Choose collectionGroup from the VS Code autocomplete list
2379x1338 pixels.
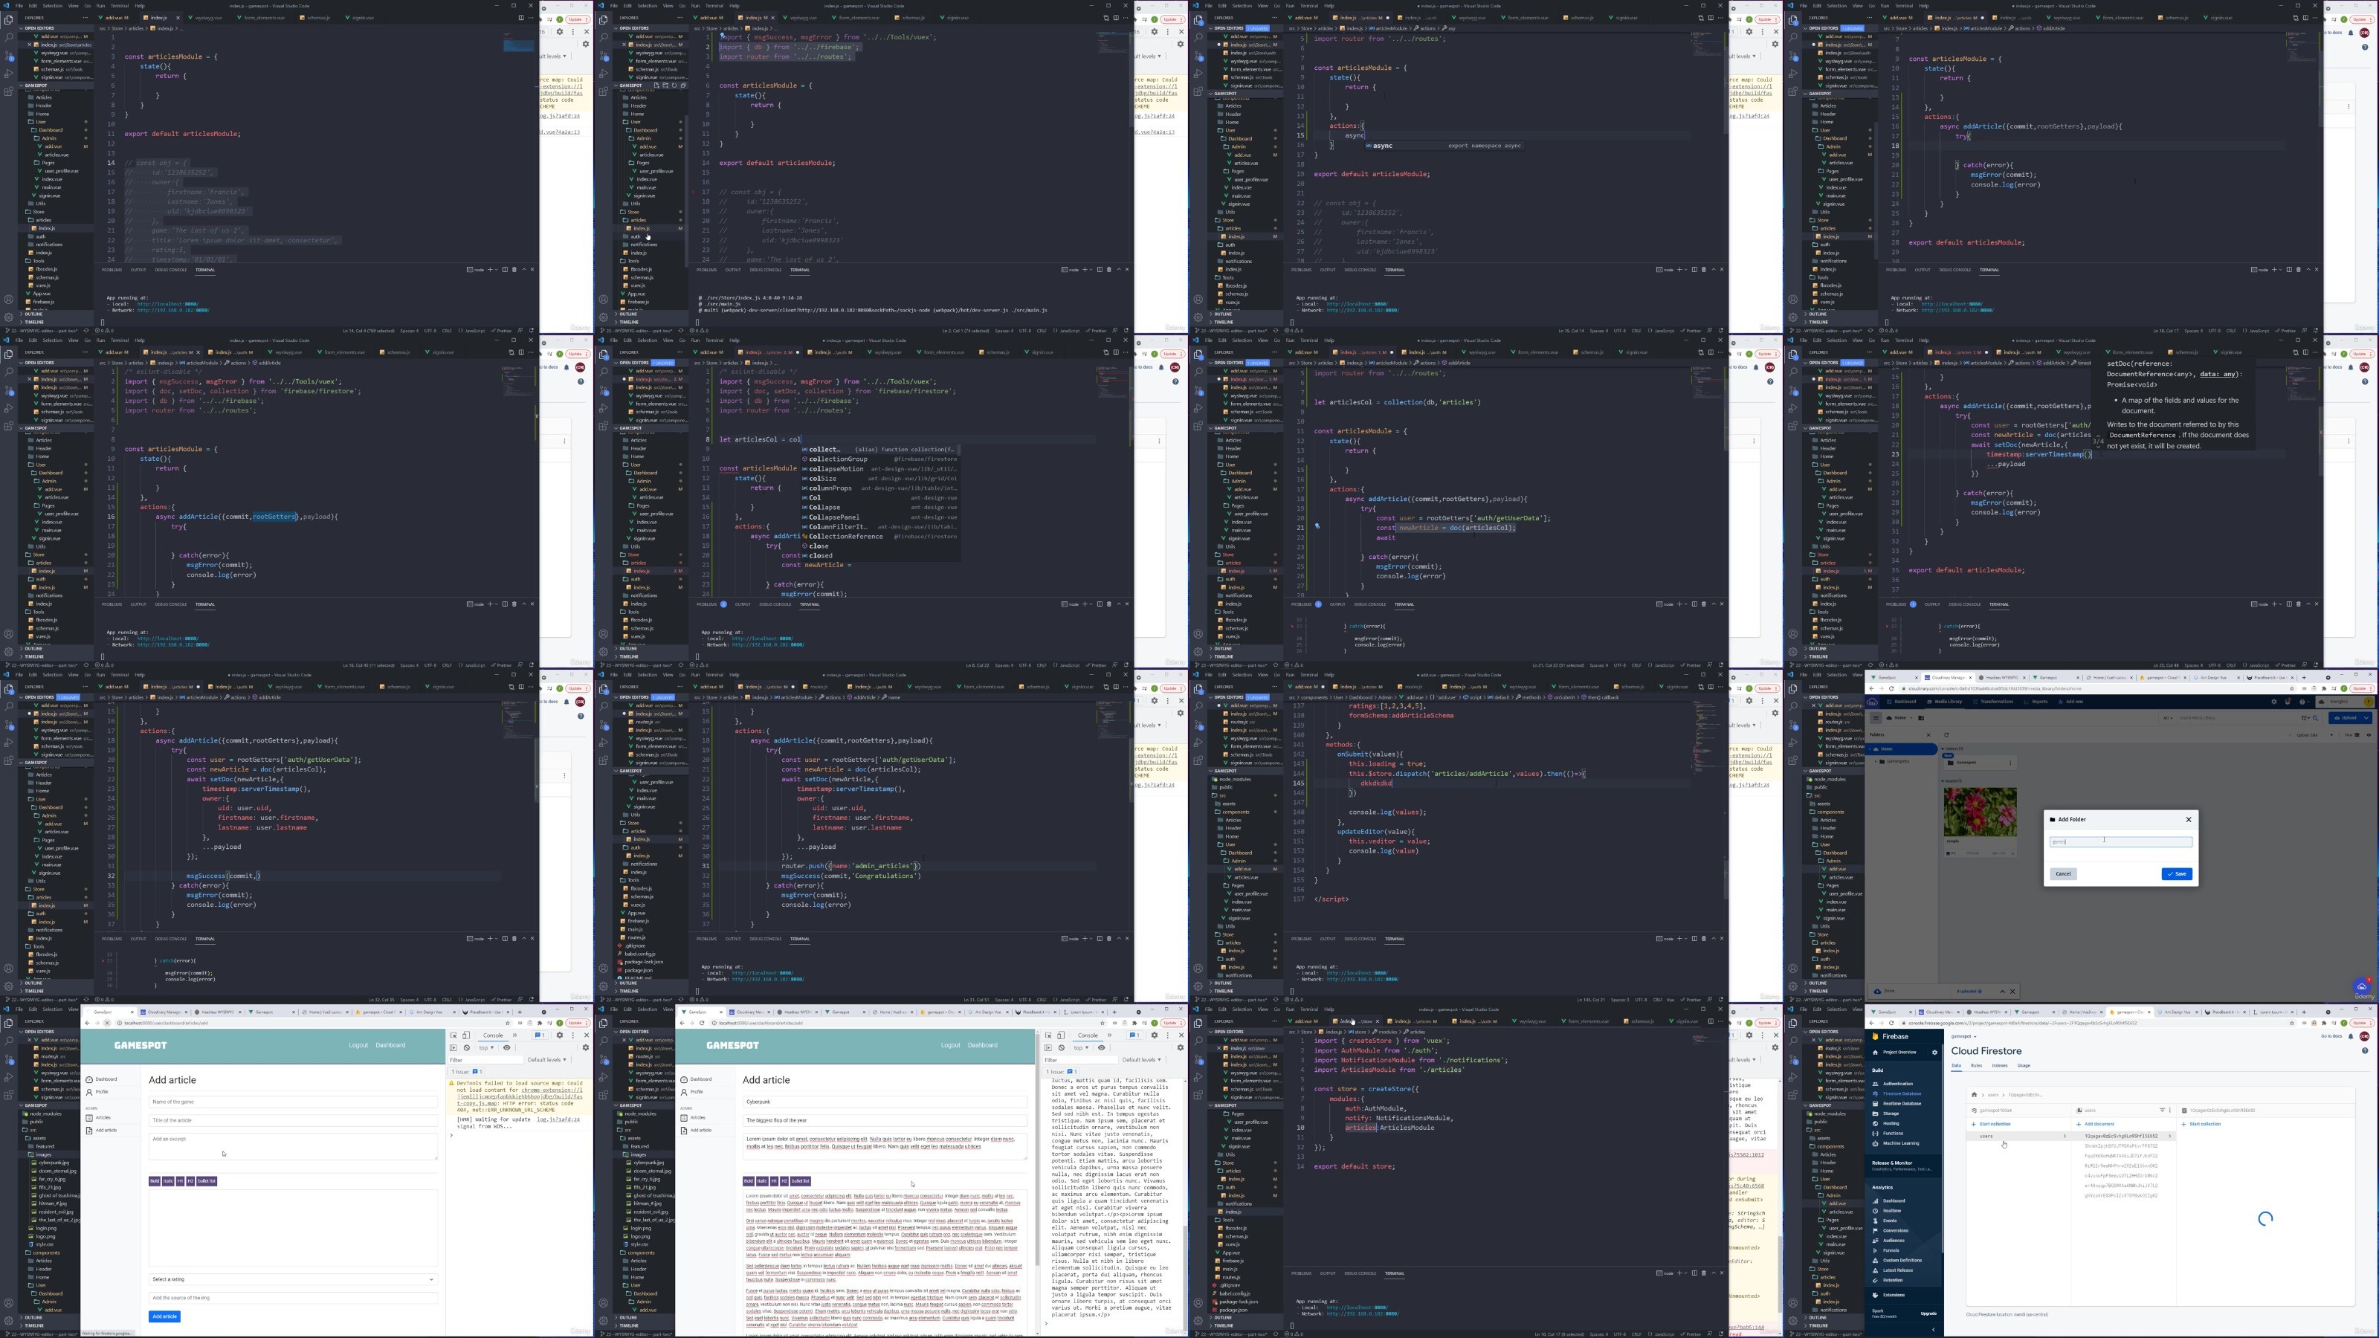tap(879, 459)
